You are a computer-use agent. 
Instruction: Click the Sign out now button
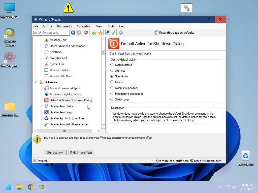pyautogui.click(x=55, y=153)
